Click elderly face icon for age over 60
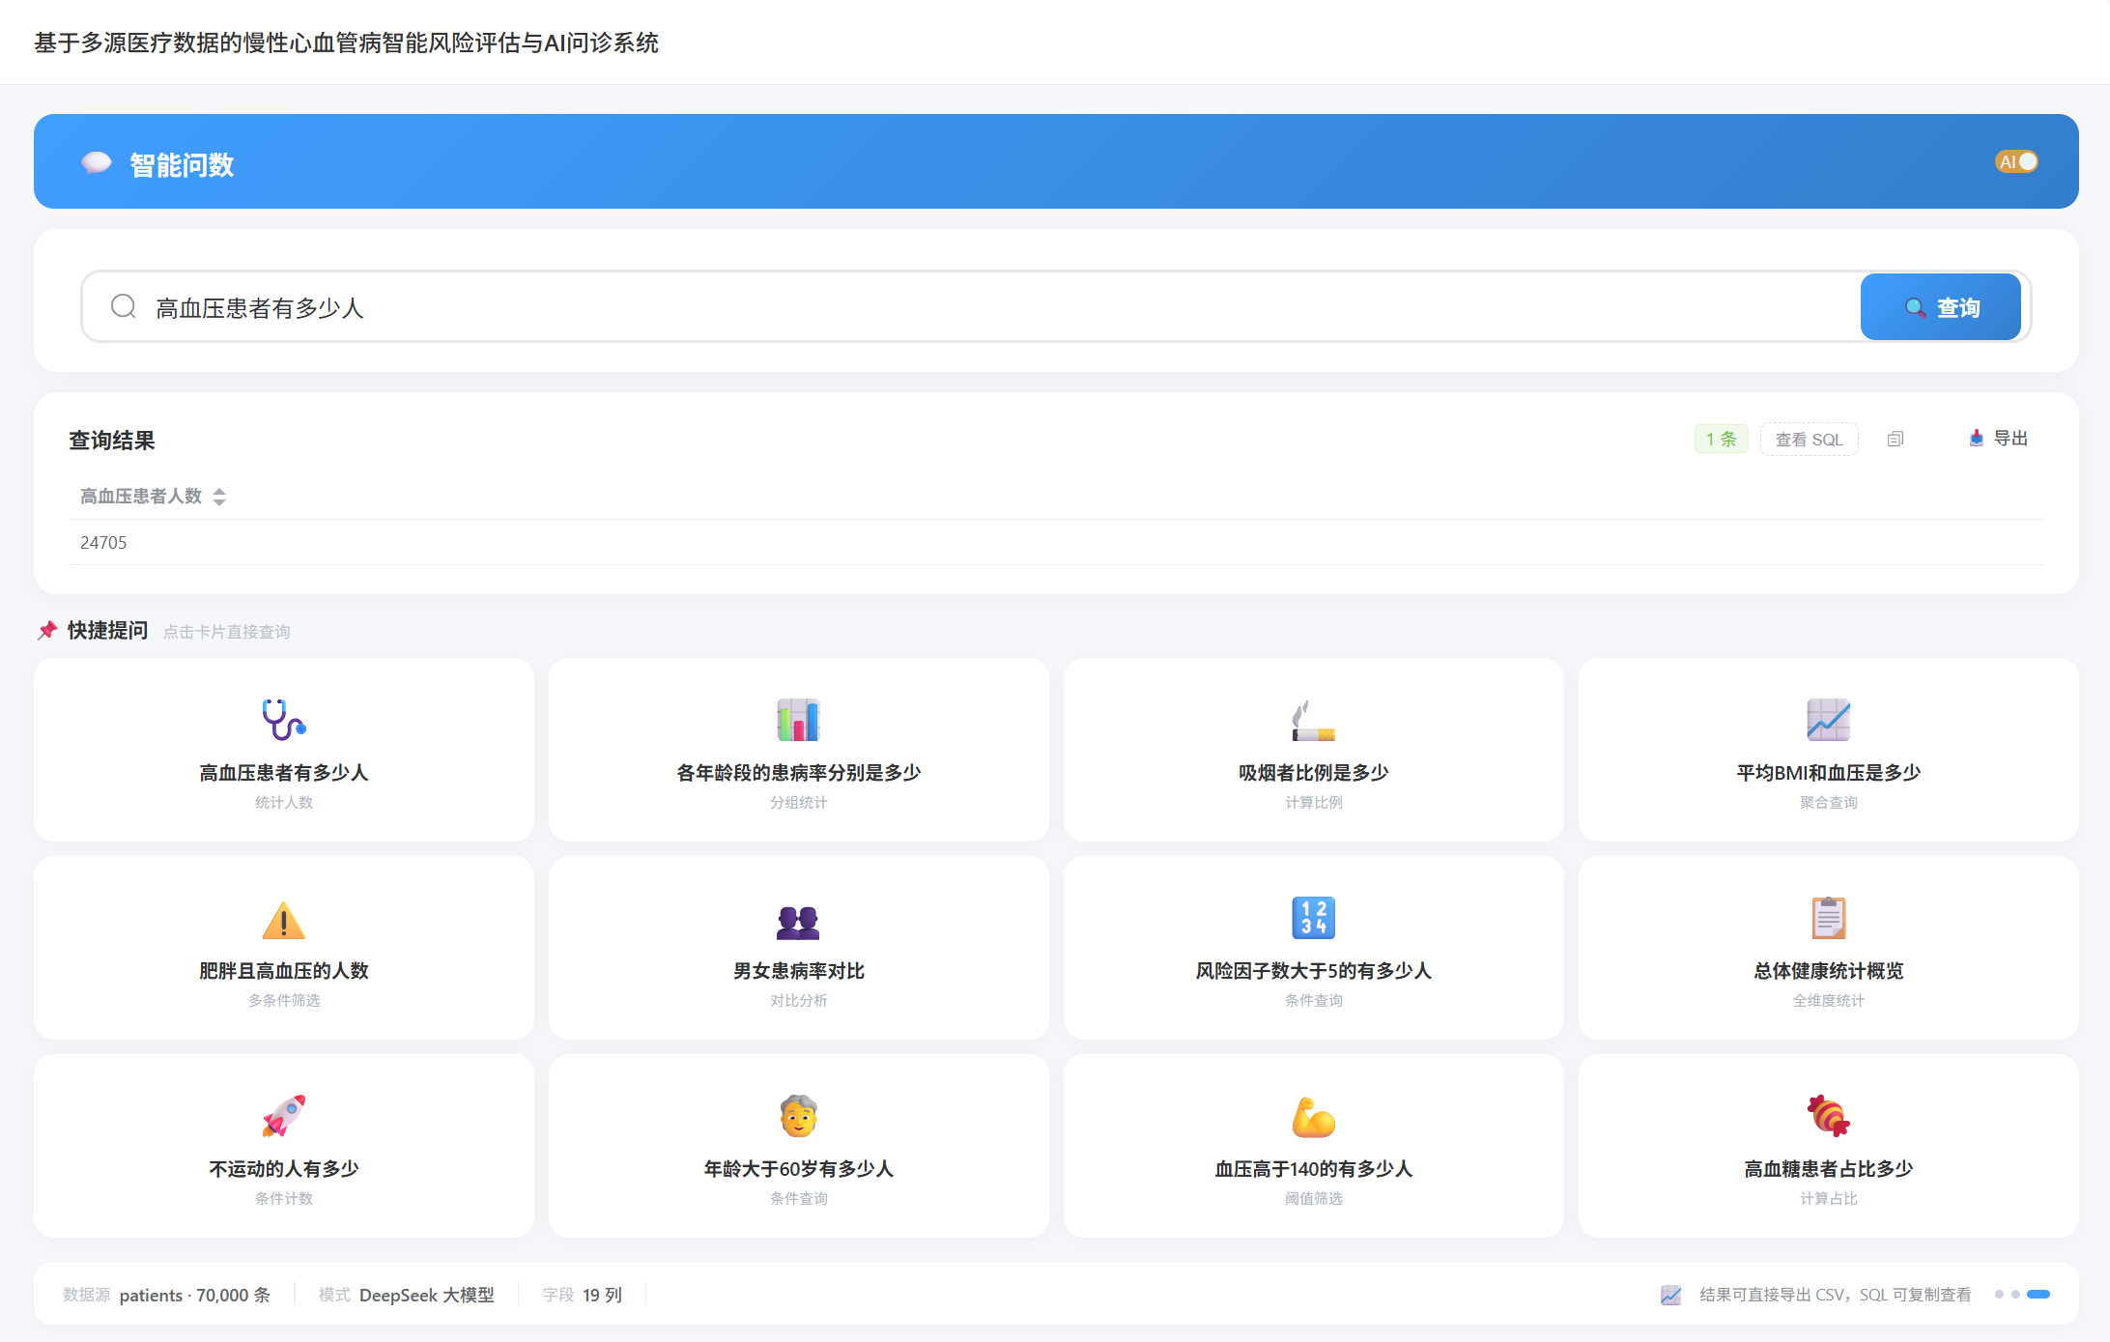2110x1342 pixels. click(x=798, y=1115)
